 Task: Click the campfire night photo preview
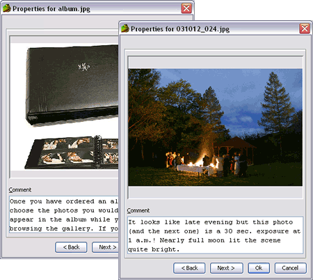[x=215, y=127]
